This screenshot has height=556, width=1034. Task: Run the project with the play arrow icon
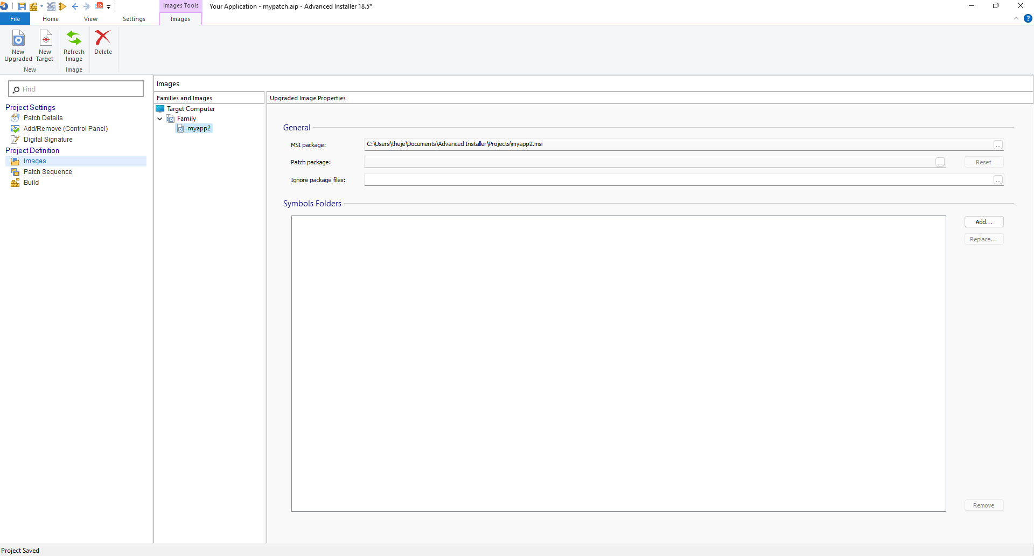(62, 6)
